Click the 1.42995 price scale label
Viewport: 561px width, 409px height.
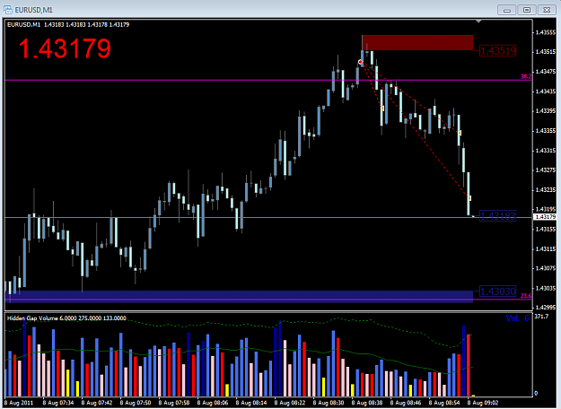click(x=546, y=308)
